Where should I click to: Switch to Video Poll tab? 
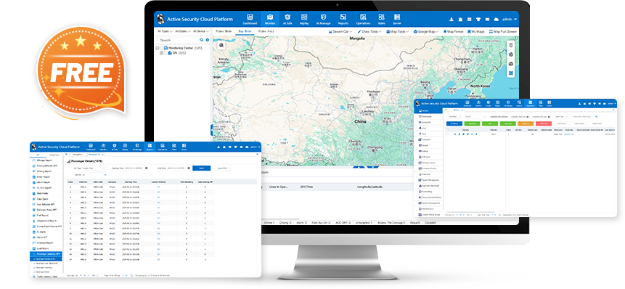pos(266,31)
